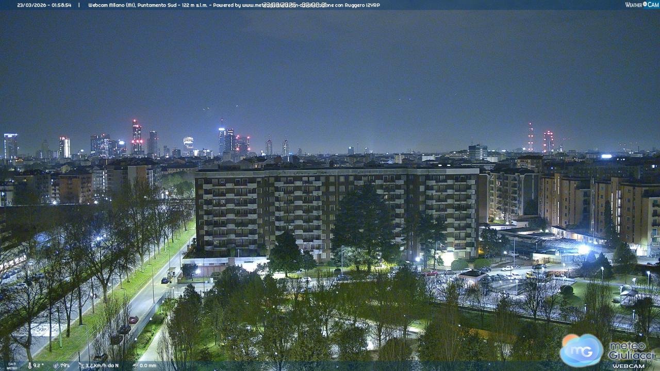The image size is (660, 371).
Task: Click the '3.2 Km/h da N' wind reading
Action: (x=102, y=365)
